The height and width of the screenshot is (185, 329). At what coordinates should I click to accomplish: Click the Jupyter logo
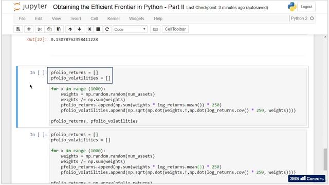click(x=30, y=7)
